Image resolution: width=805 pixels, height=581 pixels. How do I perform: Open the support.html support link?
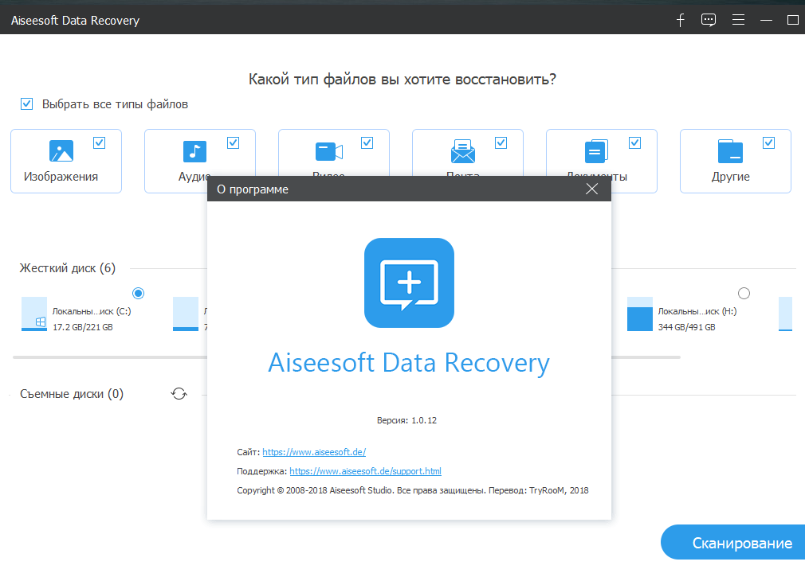[x=366, y=470]
